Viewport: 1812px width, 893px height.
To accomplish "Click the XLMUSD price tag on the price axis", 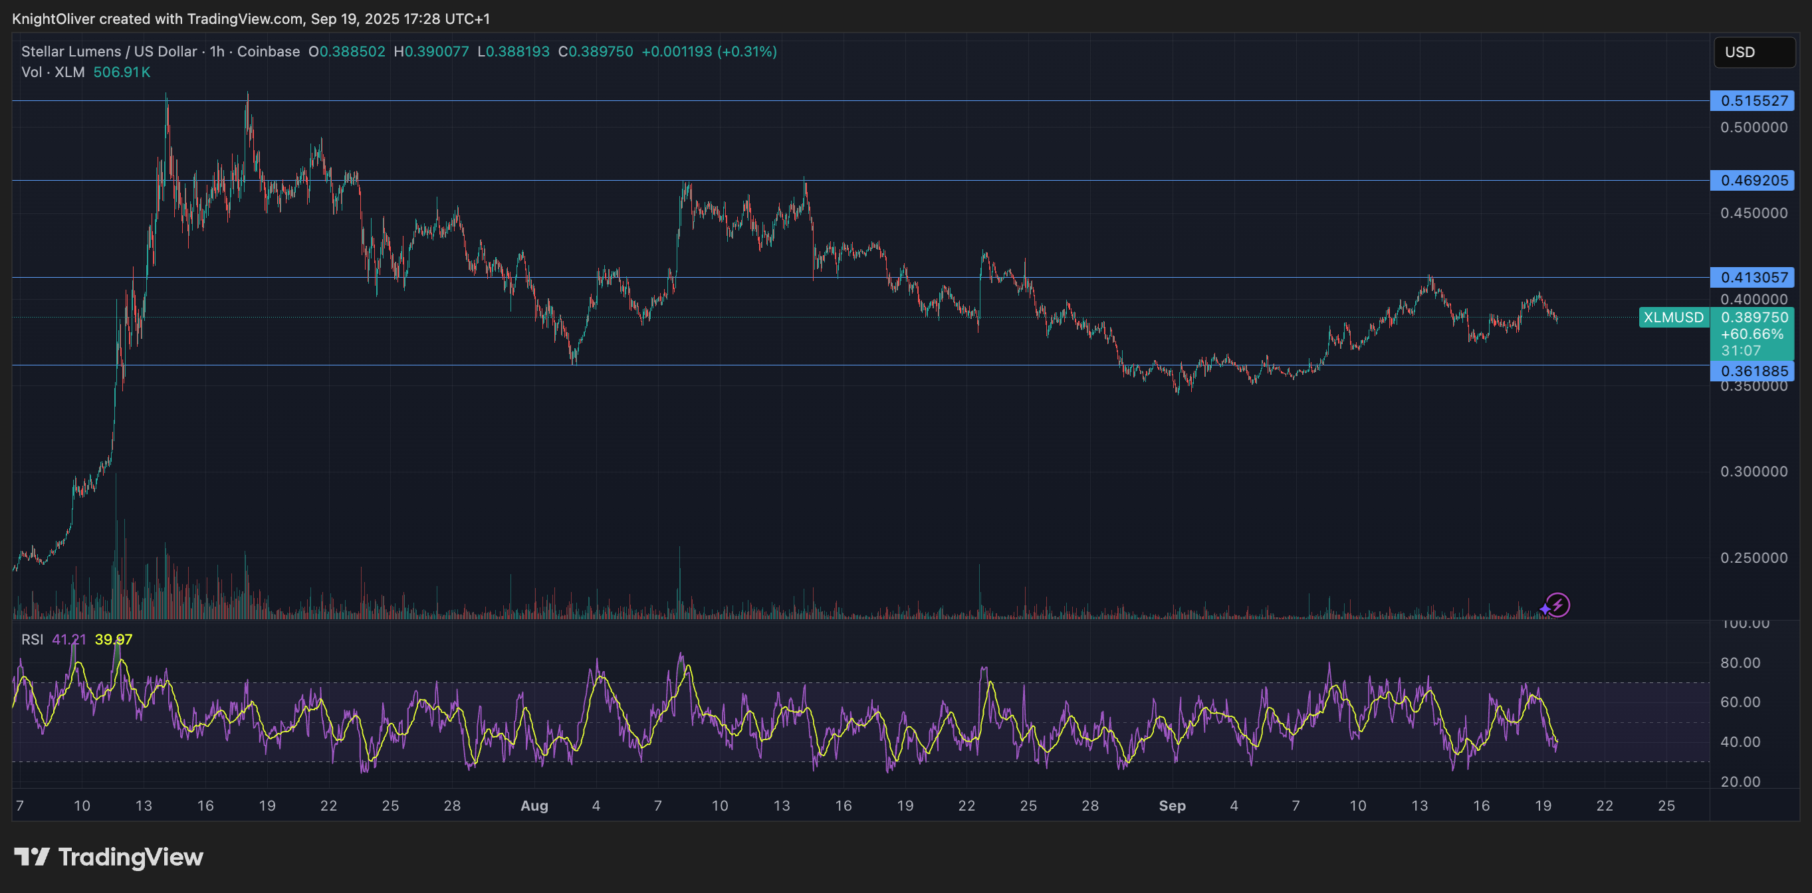I will 1674,317.
